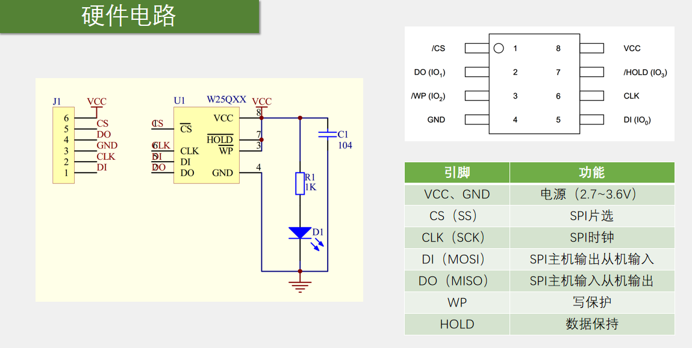Select the WP cell in the pin table
Viewport: 692px width, 348px height.
pos(457,302)
